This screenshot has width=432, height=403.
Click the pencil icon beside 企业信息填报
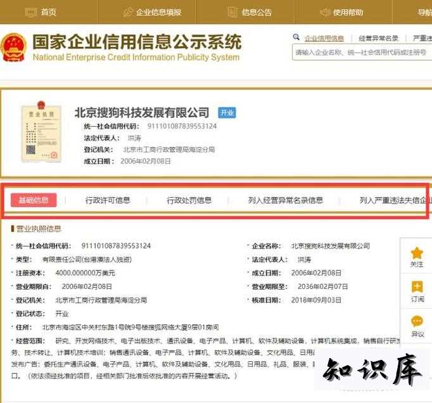coord(128,12)
